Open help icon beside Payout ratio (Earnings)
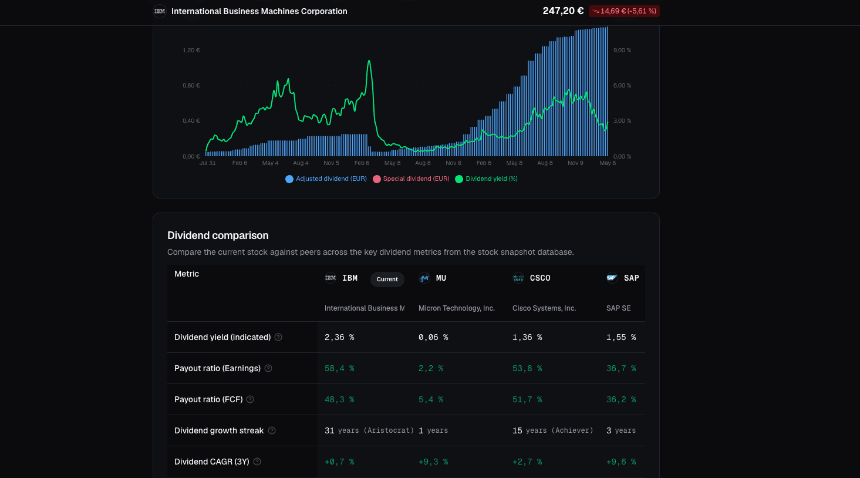860x478 pixels. (x=268, y=368)
